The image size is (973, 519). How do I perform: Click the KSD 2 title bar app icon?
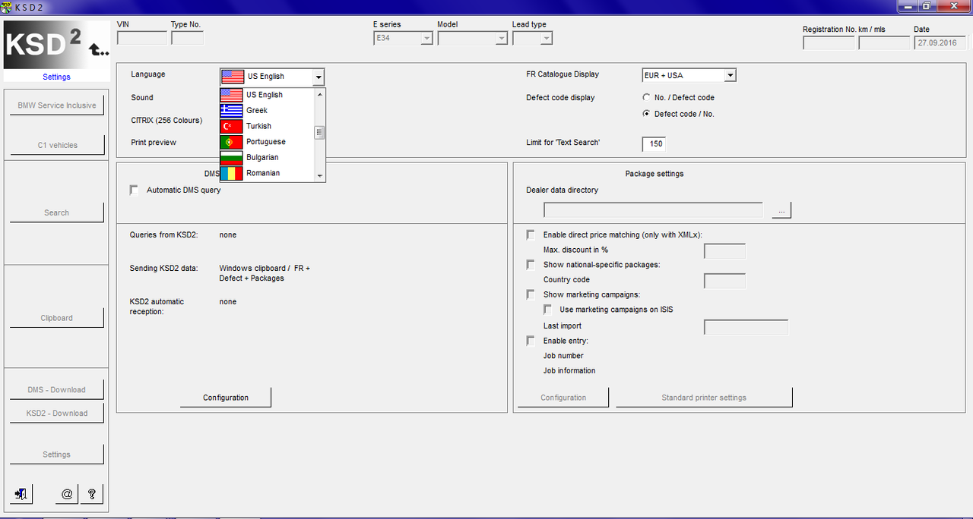pos(7,7)
